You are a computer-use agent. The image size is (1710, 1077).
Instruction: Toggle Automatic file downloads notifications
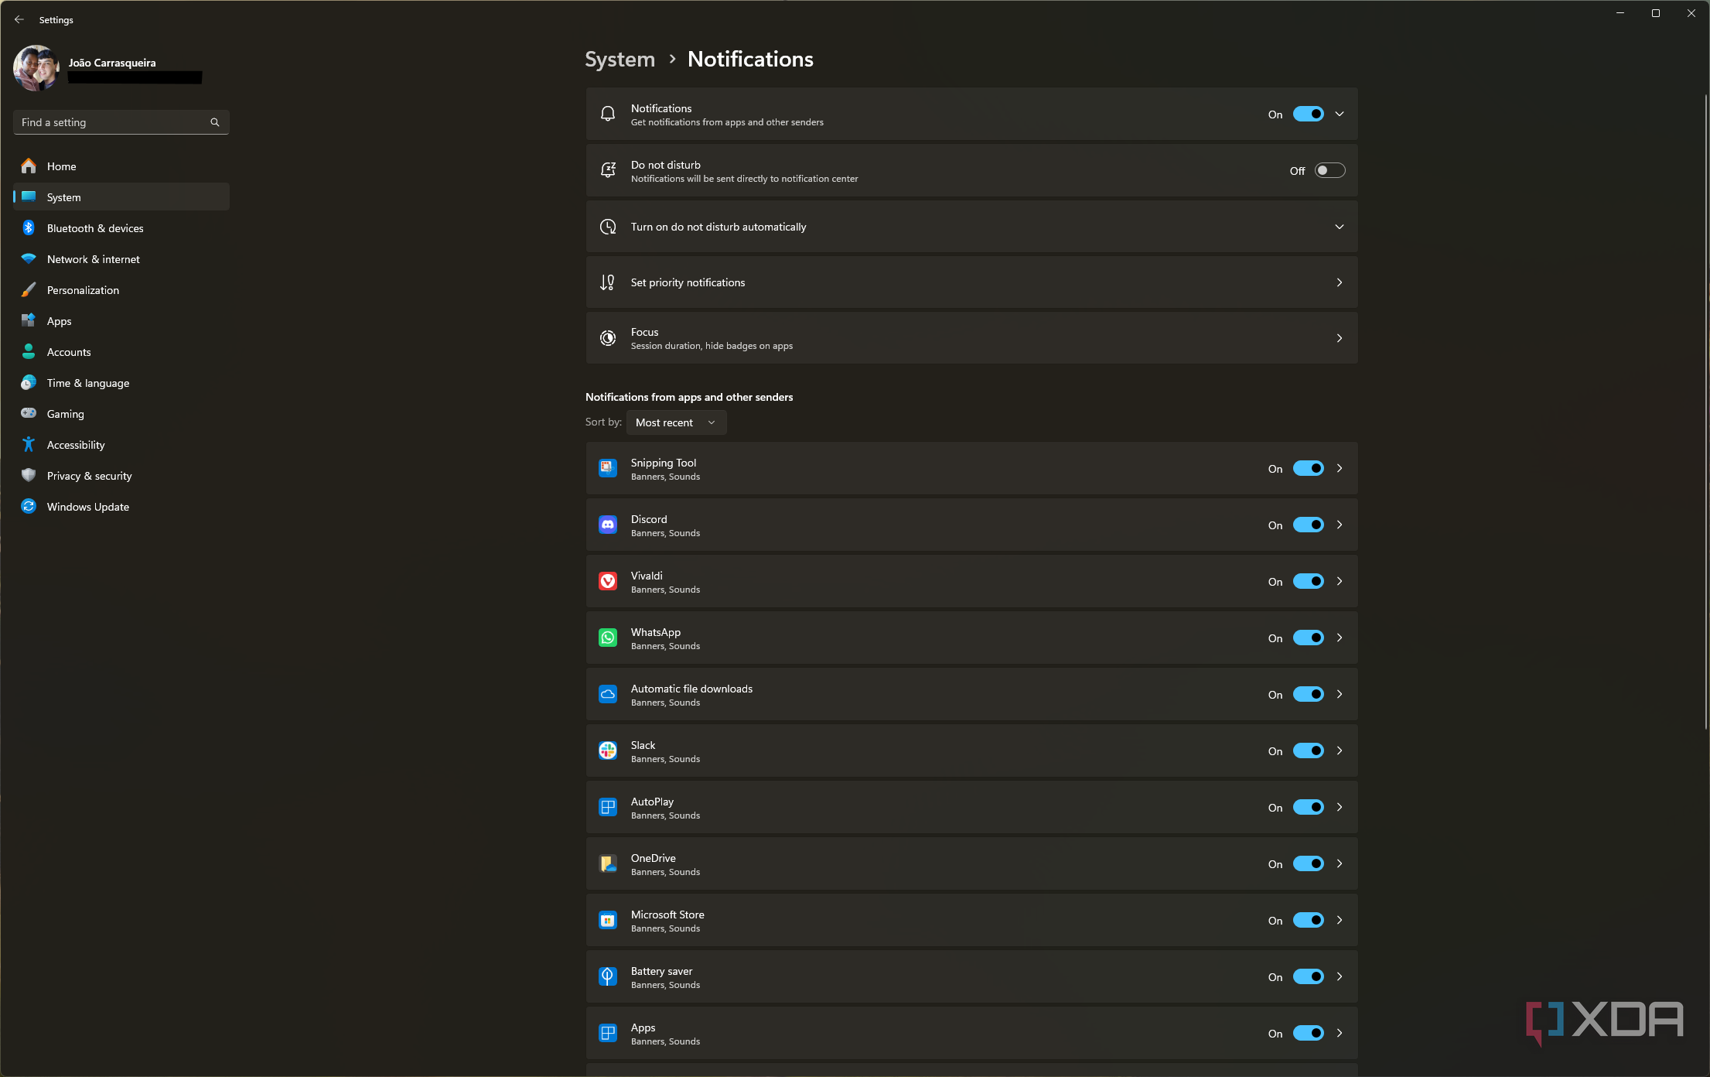coord(1308,694)
